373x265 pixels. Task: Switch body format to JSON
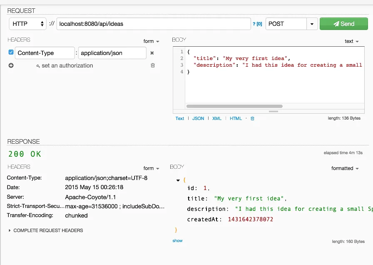(x=198, y=118)
